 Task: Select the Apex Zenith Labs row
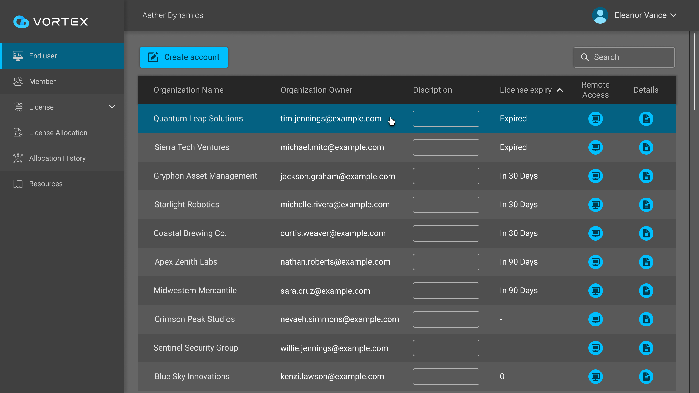pyautogui.click(x=185, y=262)
